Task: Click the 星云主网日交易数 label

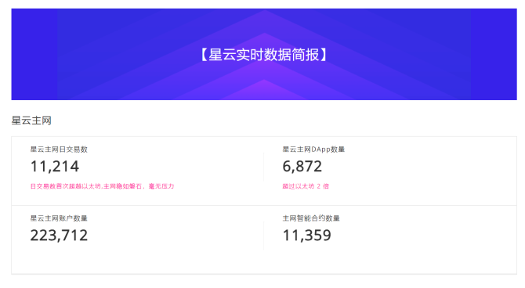Action: click(x=59, y=149)
